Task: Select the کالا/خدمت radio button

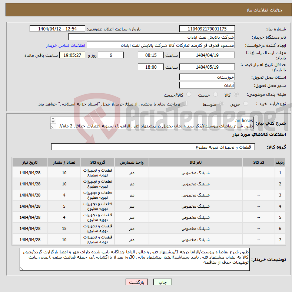Action: 189,94
